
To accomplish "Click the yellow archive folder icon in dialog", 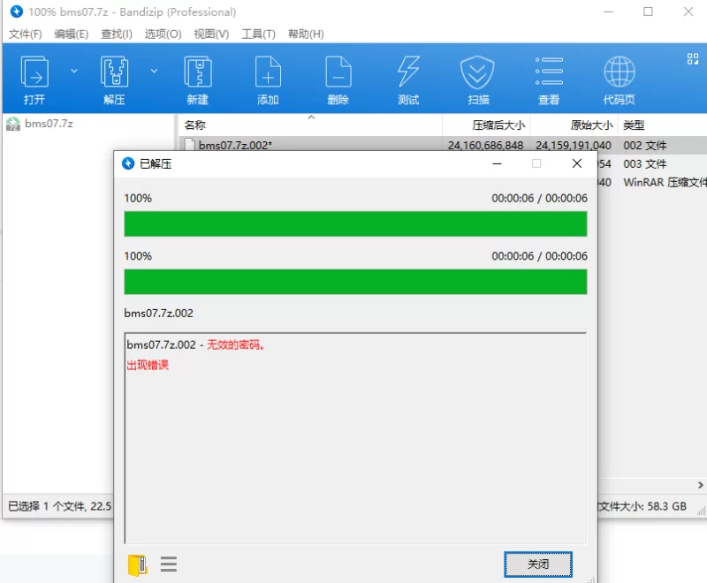I will click(138, 565).
